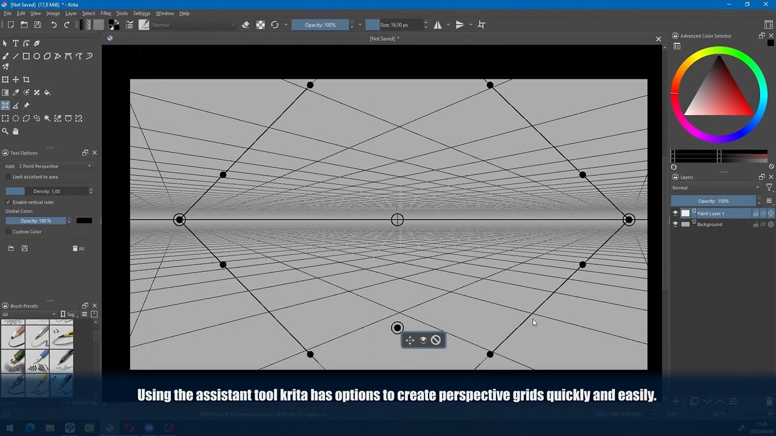Select the Ellipse tool
776x436 pixels.
coord(37,56)
